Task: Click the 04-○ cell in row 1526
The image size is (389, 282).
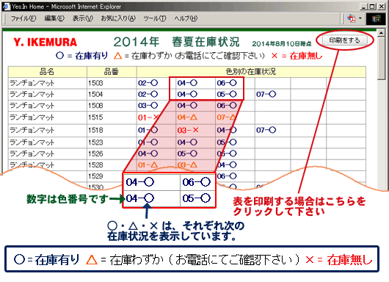Action: click(x=148, y=153)
